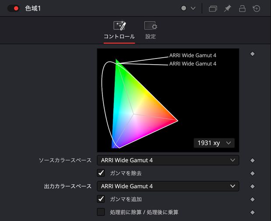Image resolution: width=271 pixels, height=221 pixels.
Task: Uncheck the ガンマを追加 checkbox
Action: 101,199
